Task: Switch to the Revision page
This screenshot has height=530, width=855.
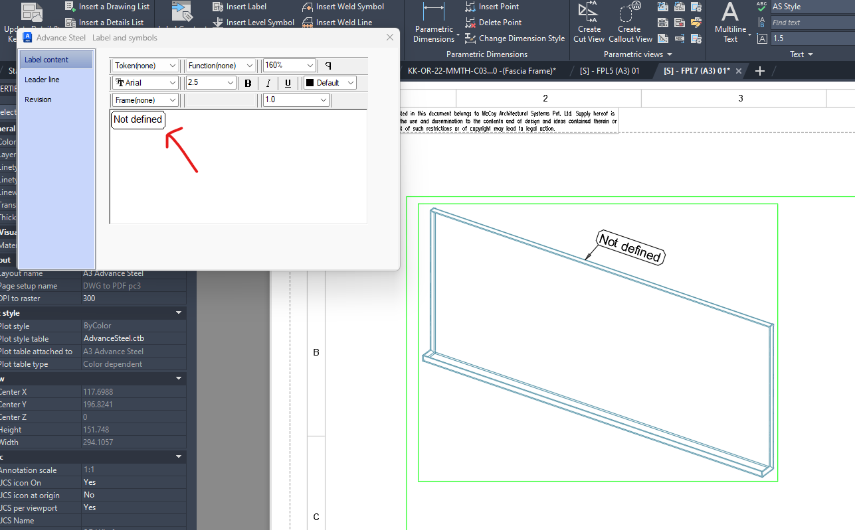Action: click(56, 99)
